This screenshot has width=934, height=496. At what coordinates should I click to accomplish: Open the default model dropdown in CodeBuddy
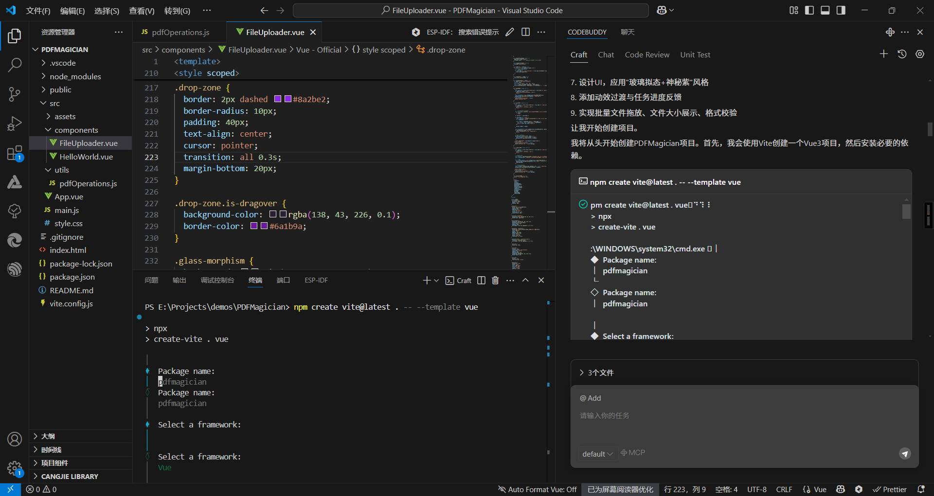click(x=597, y=453)
